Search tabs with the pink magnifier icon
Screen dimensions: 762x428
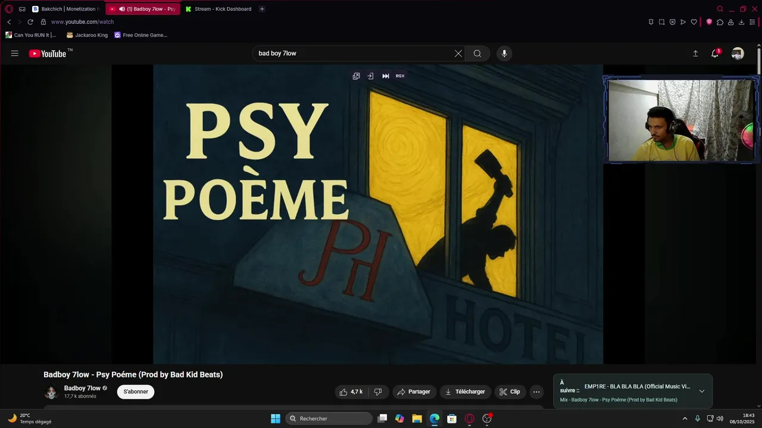pos(720,9)
